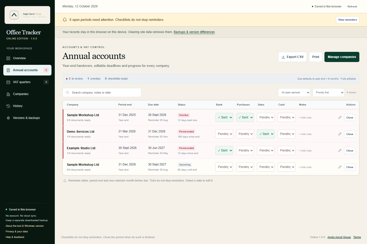This screenshot has height=244, width=367.
Task: Click the Overdue status badge
Action: pos(184,115)
